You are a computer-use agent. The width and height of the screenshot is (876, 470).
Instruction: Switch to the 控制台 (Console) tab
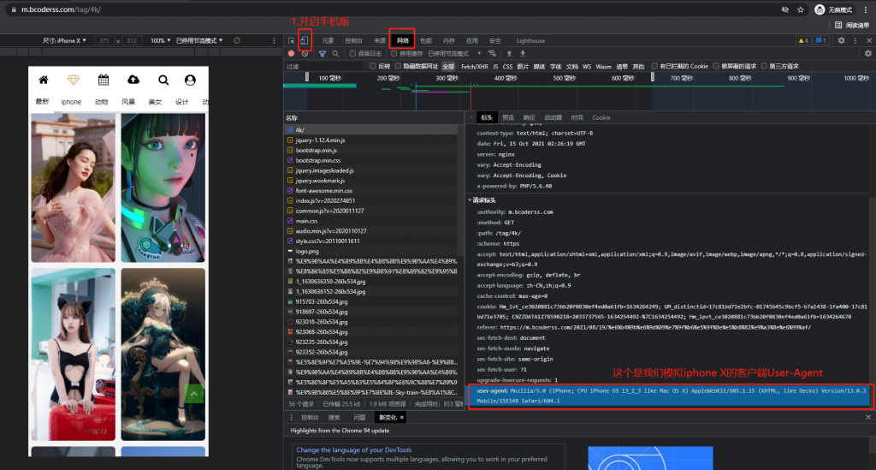(353, 40)
